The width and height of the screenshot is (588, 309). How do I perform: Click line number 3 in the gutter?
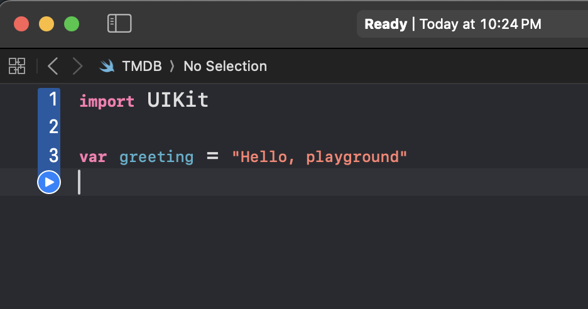pyautogui.click(x=53, y=155)
